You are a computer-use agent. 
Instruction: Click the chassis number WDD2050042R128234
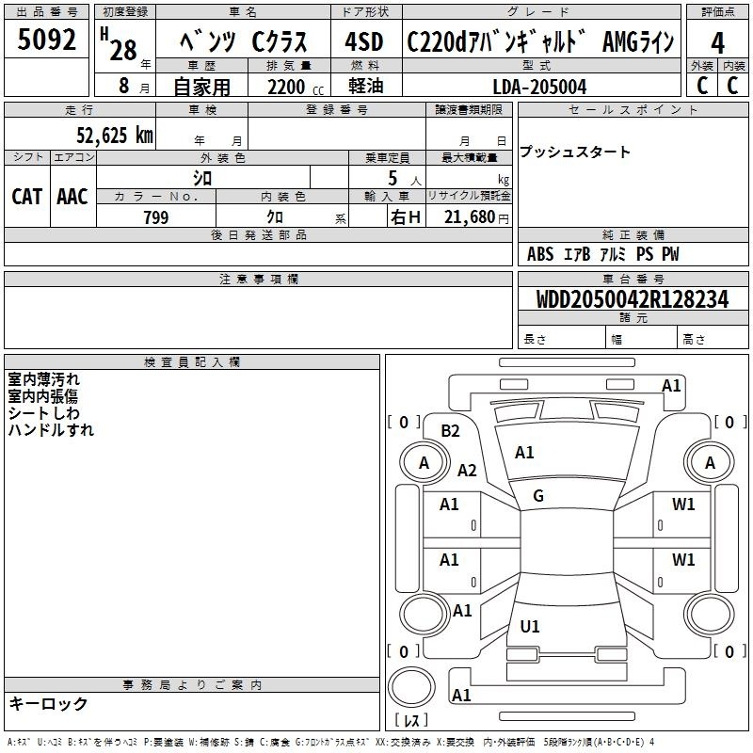632,299
